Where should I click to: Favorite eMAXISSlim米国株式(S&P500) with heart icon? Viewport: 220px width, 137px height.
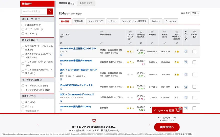pos(185,62)
